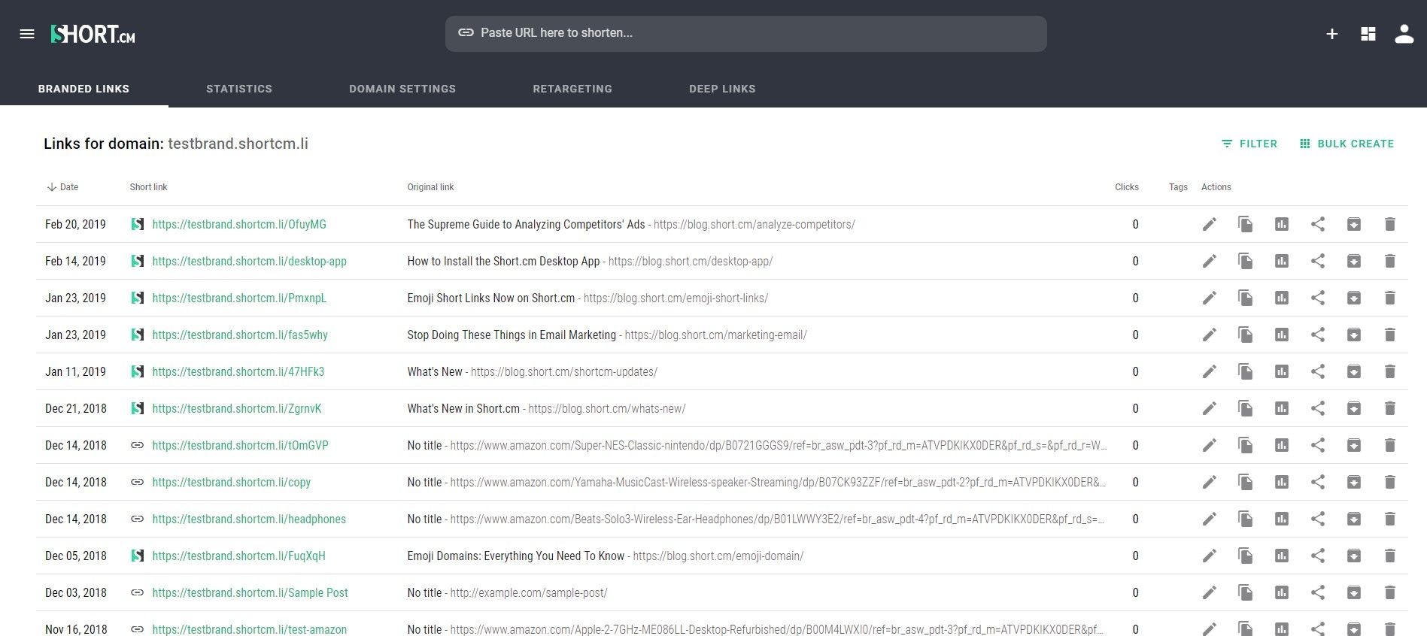Archive the PmxnpL short link
This screenshot has width=1427, height=636.
(1353, 298)
